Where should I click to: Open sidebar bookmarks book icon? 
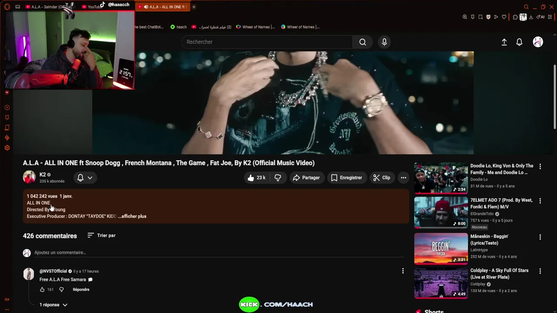[7, 128]
